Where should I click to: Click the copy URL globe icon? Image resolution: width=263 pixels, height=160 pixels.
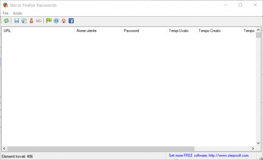(x=24, y=21)
